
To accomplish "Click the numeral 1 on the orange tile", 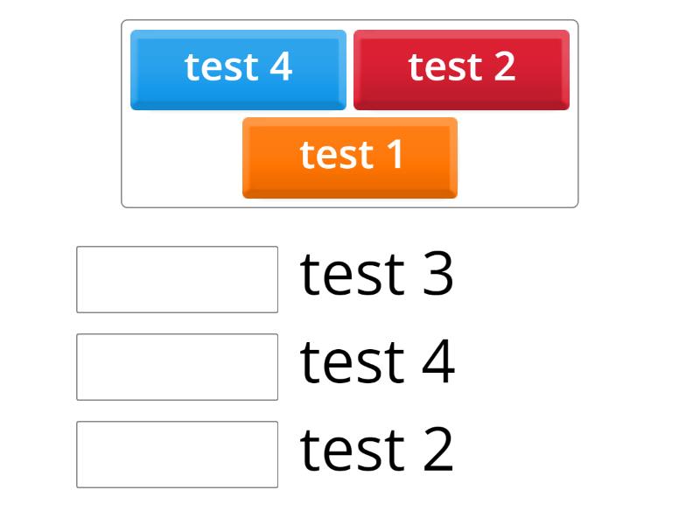I will (x=395, y=154).
